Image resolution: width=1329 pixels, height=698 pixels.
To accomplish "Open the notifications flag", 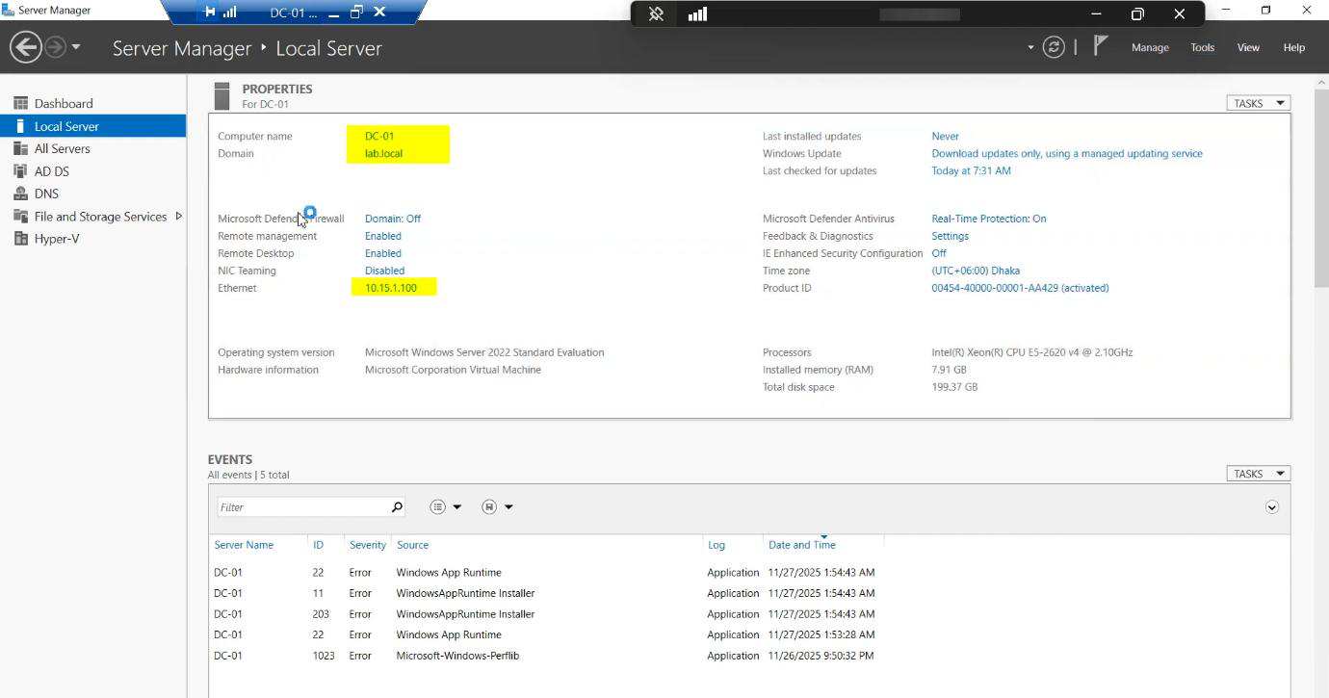I will tap(1101, 46).
